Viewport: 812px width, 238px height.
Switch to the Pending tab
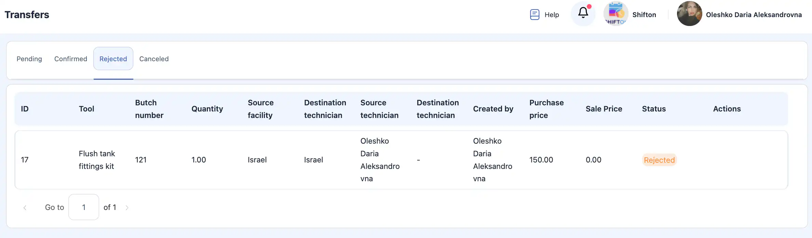point(29,59)
